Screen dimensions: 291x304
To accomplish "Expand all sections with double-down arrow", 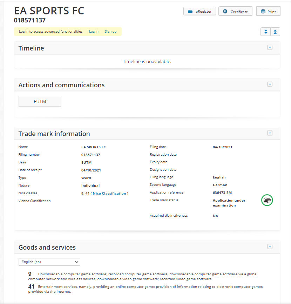I will click(x=266, y=32).
